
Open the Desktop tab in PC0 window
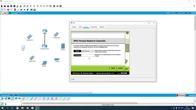[x=86, y=27]
